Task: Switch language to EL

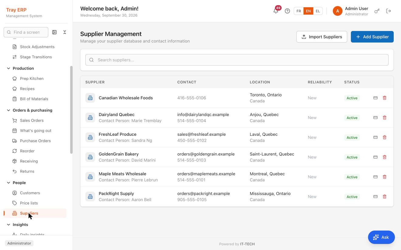Action: (318, 11)
